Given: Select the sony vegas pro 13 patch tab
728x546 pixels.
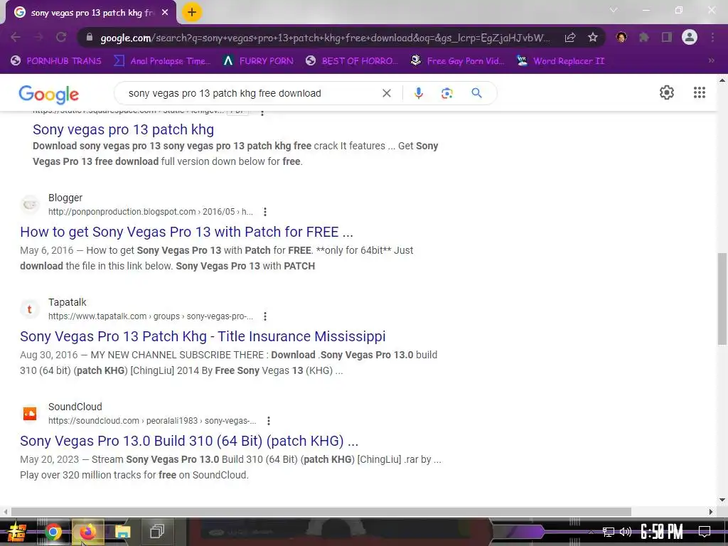Looking at the screenshot, I should [90, 13].
